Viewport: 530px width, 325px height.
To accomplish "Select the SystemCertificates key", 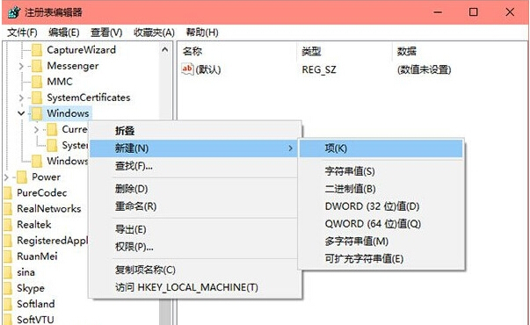I will 89,97.
